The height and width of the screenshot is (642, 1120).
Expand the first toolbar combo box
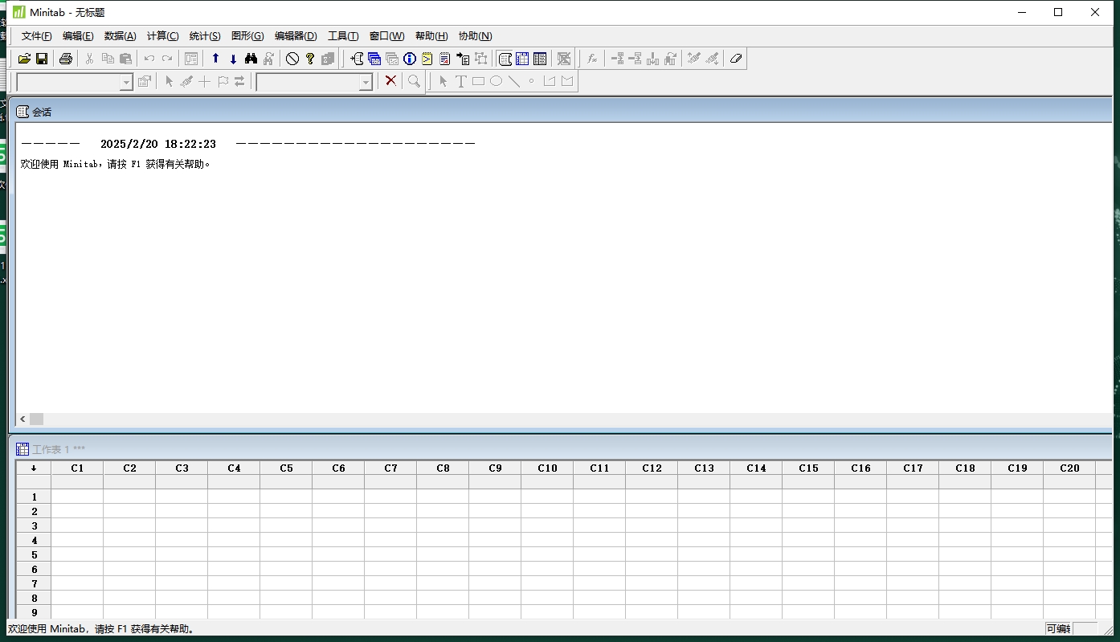click(x=126, y=82)
